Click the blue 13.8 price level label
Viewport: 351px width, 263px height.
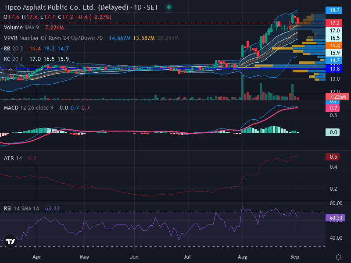334,69
